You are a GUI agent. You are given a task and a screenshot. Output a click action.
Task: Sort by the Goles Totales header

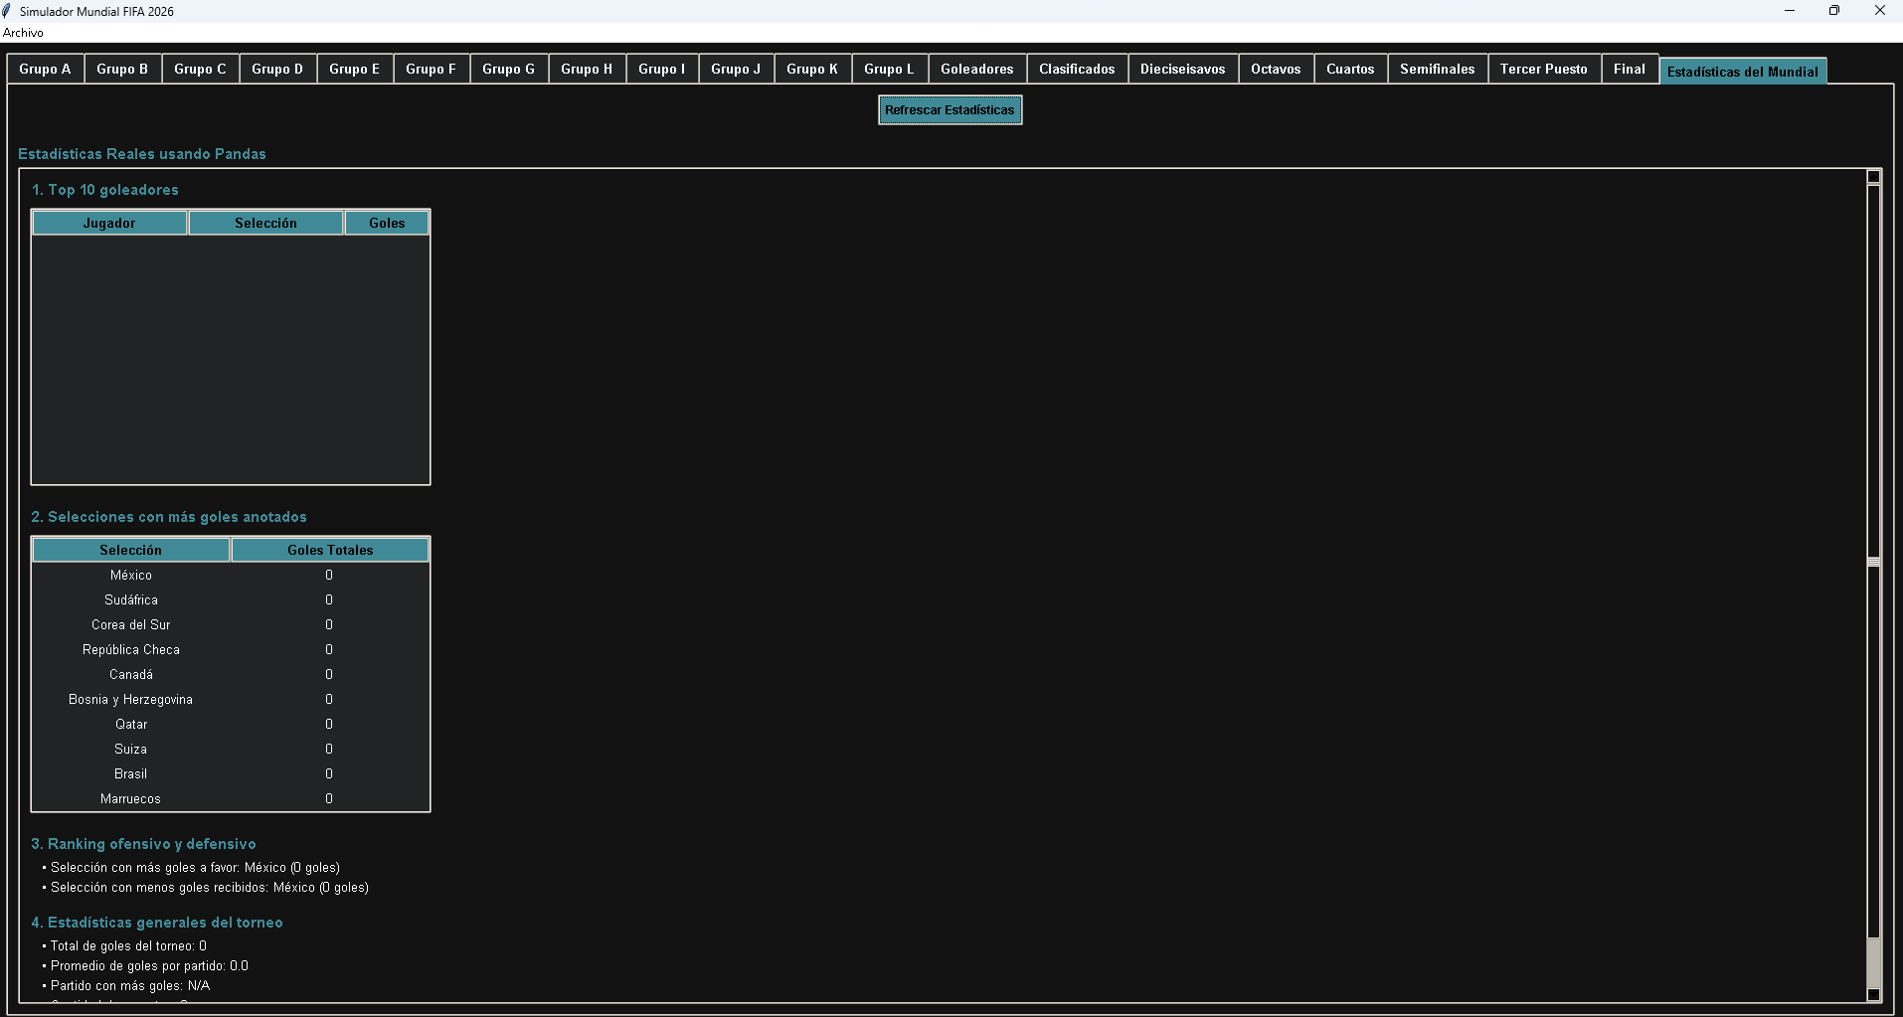click(x=330, y=550)
